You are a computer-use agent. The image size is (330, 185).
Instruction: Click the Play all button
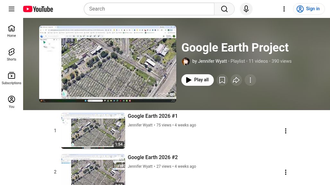pyautogui.click(x=197, y=80)
